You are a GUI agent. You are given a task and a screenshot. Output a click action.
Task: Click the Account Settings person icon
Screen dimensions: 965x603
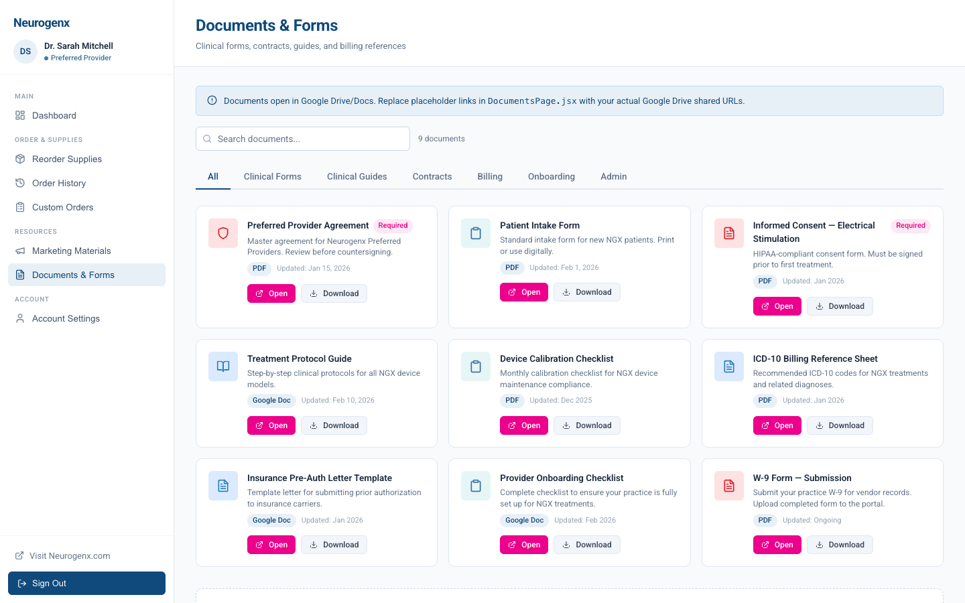21,318
